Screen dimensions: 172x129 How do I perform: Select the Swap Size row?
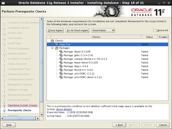(108, 44)
